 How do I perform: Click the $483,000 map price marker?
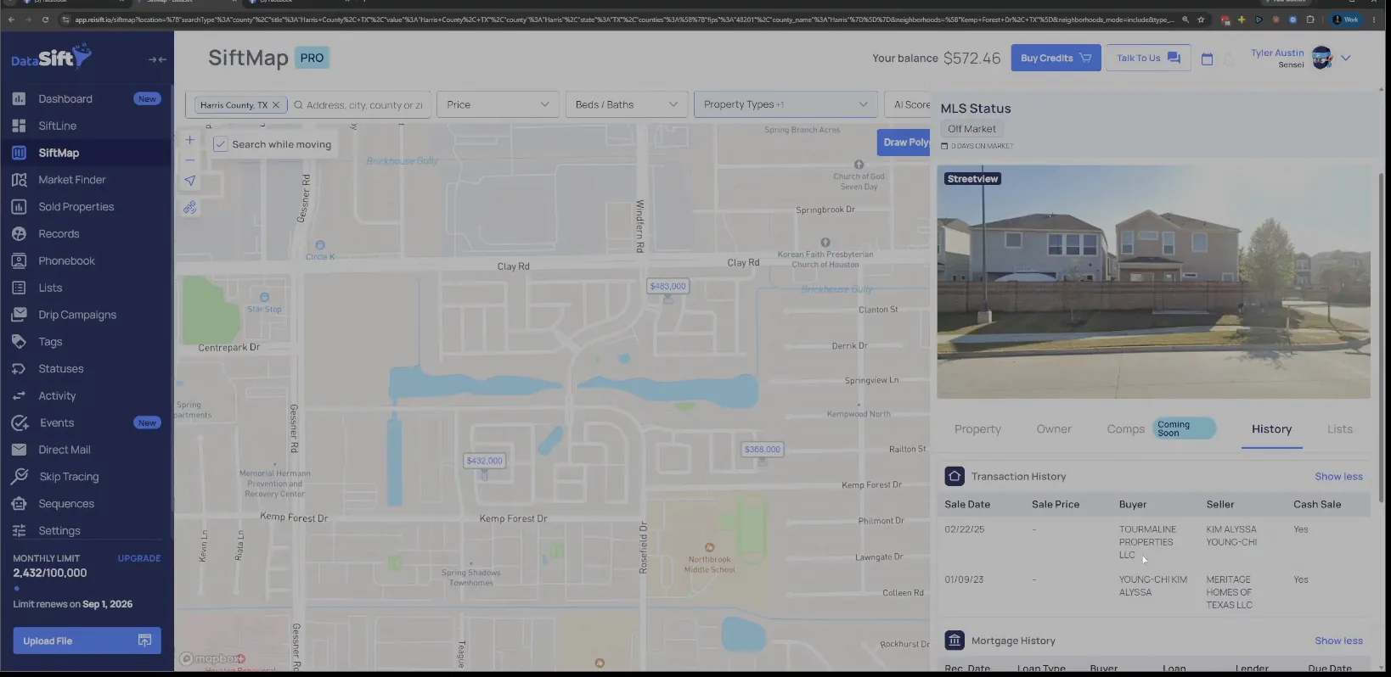click(x=667, y=287)
